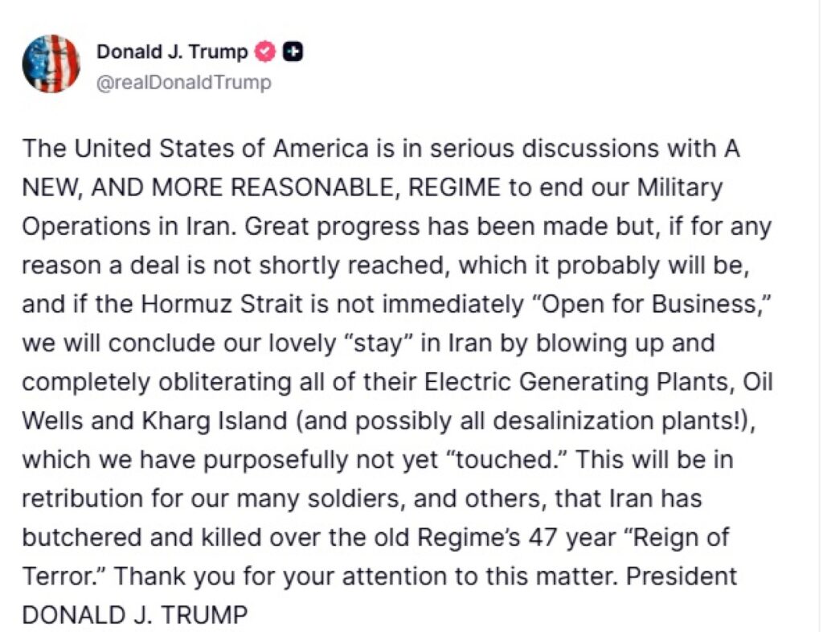823x632 pixels.
Task: Open the @realDonaldTrump handle link
Action: coord(184,83)
